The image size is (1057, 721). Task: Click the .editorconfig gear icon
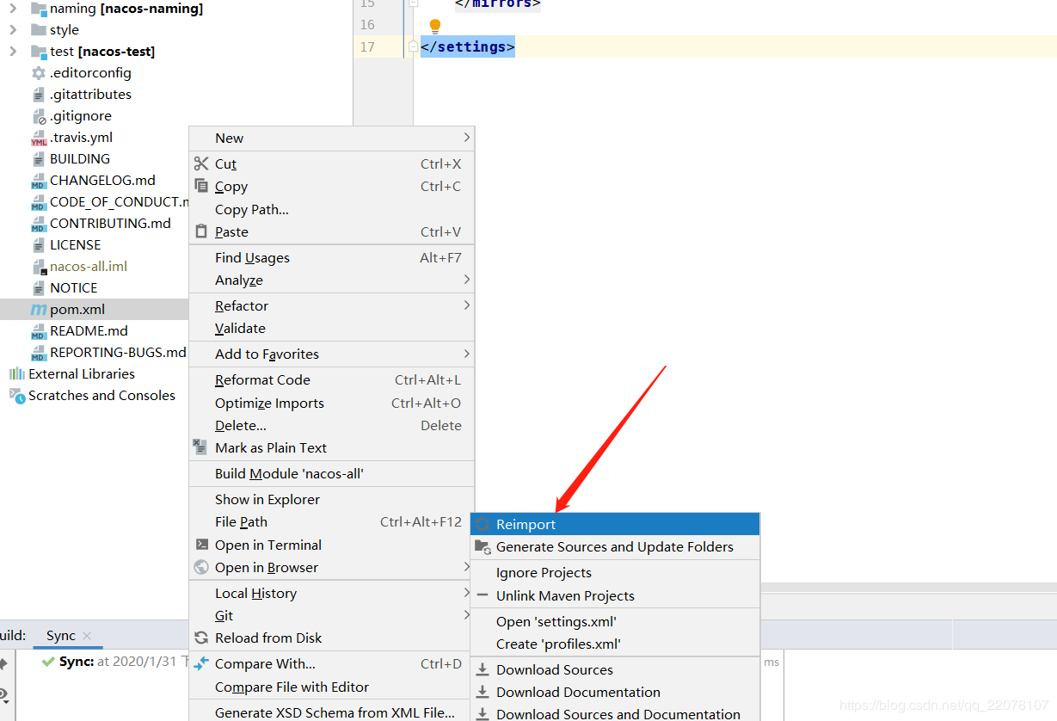[39, 73]
